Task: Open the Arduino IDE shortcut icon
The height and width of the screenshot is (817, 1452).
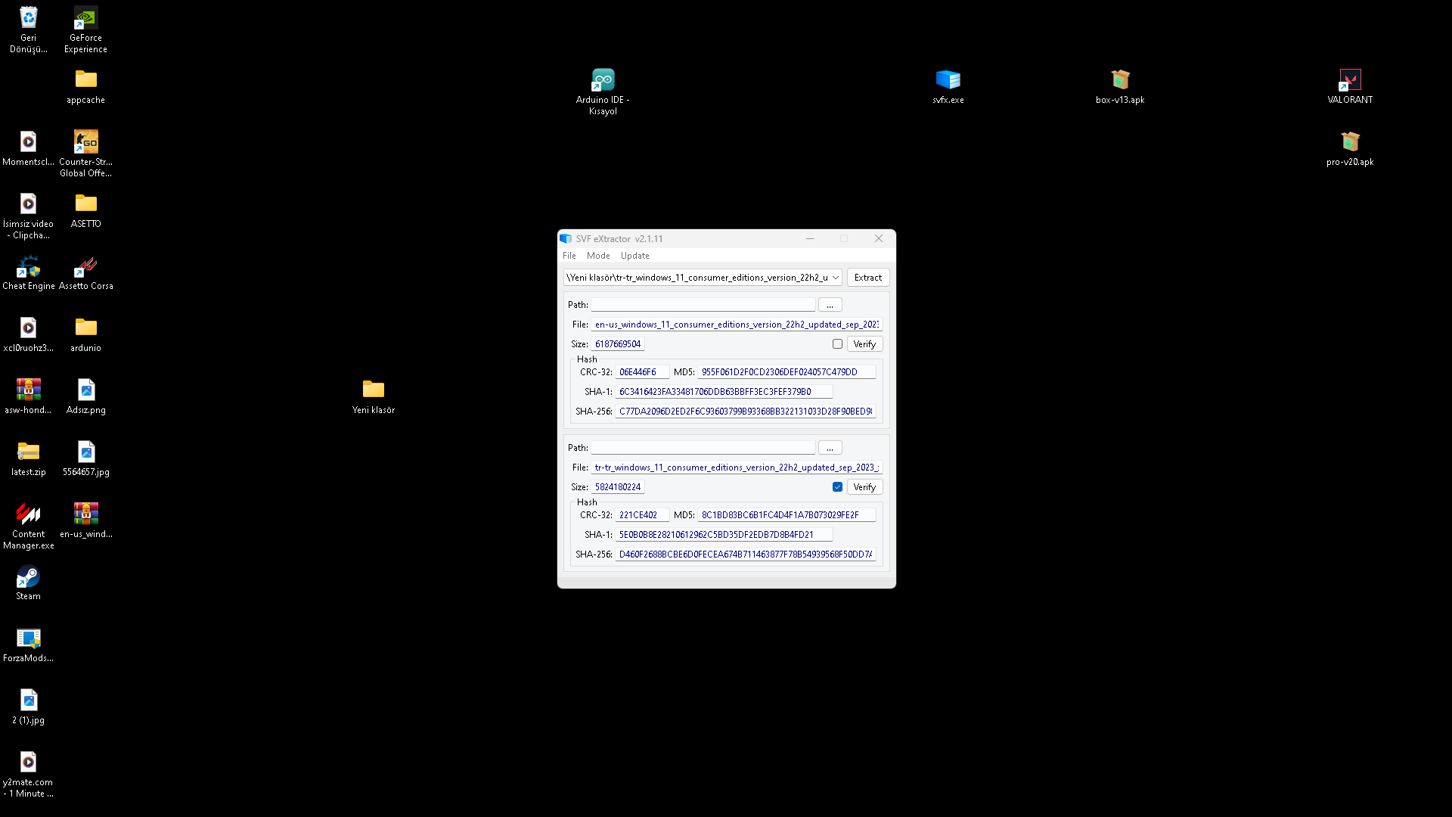Action: pos(603,80)
